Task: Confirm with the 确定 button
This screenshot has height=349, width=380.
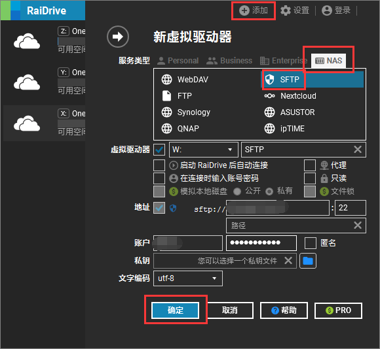Action: click(175, 310)
